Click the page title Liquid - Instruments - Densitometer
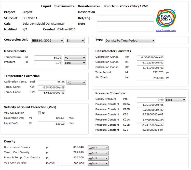 [94, 6]
